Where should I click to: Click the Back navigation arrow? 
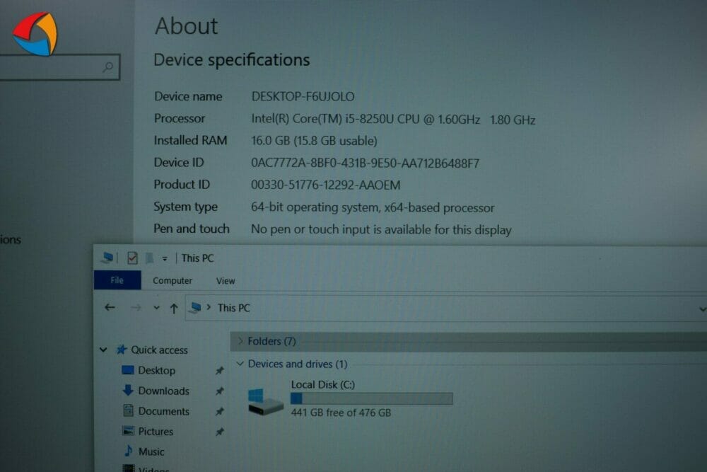point(110,308)
